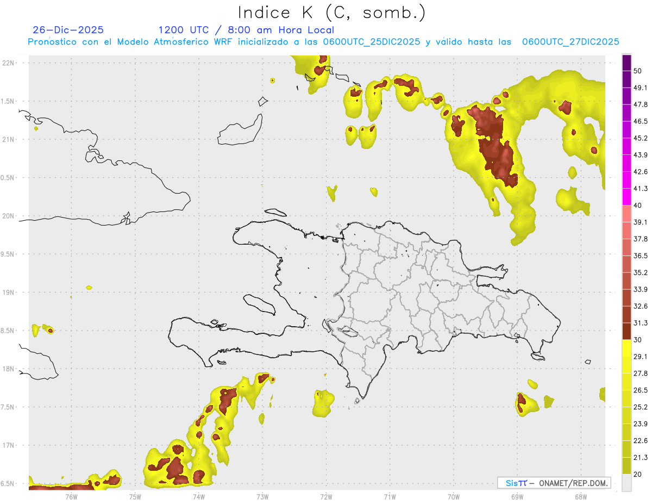Viewport: 652px width, 504px height.
Task: Click the colorbar value "47.8"
Action: 641,104
